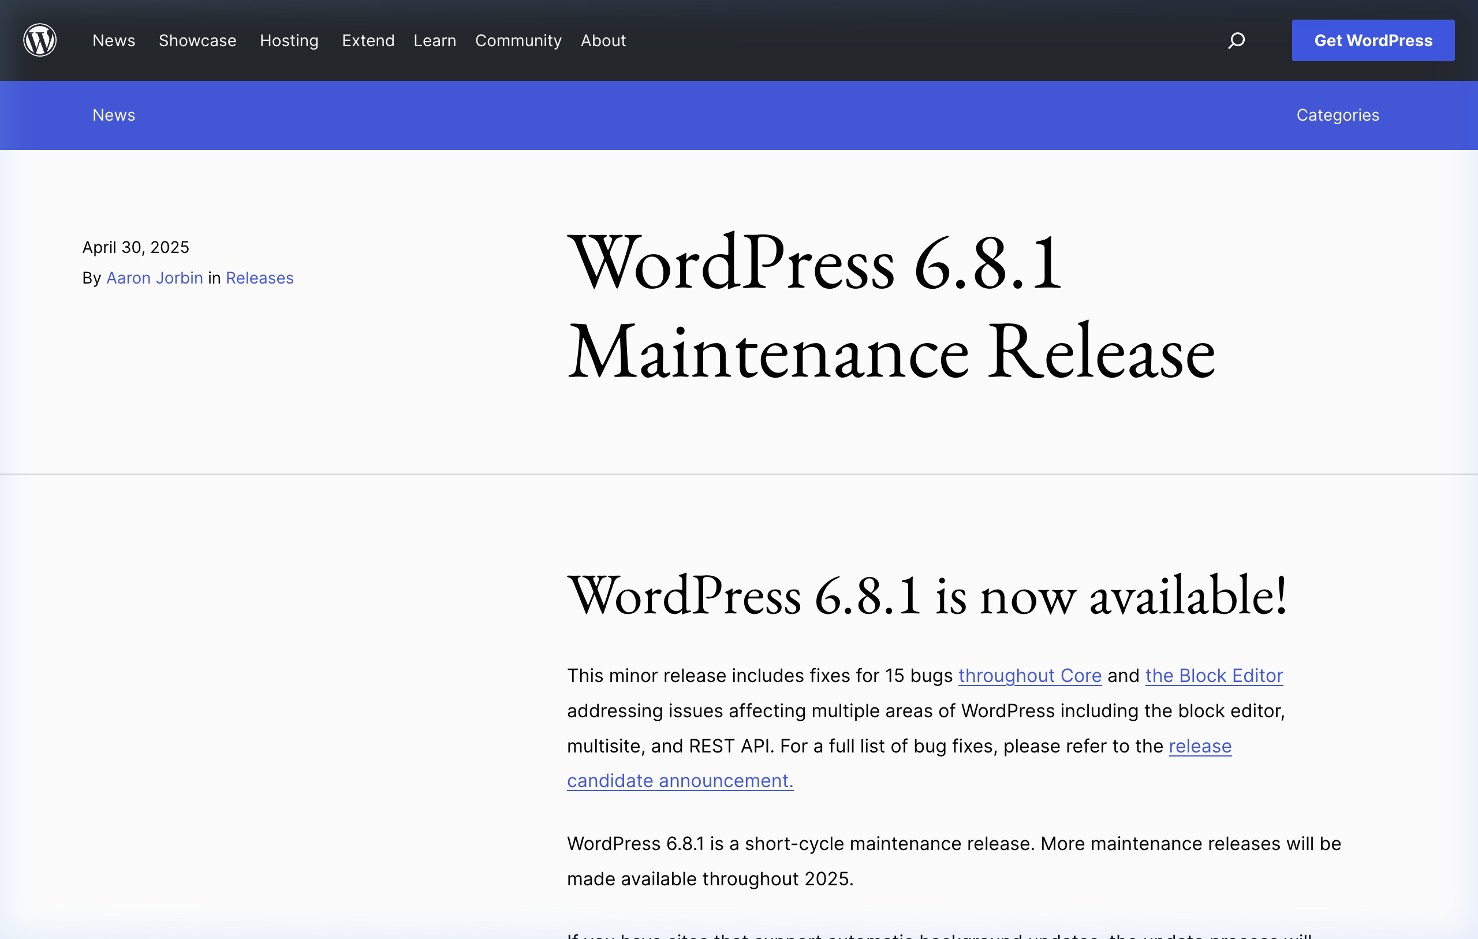Open the Aaron Jorbin author link
The image size is (1478, 939).
click(155, 278)
